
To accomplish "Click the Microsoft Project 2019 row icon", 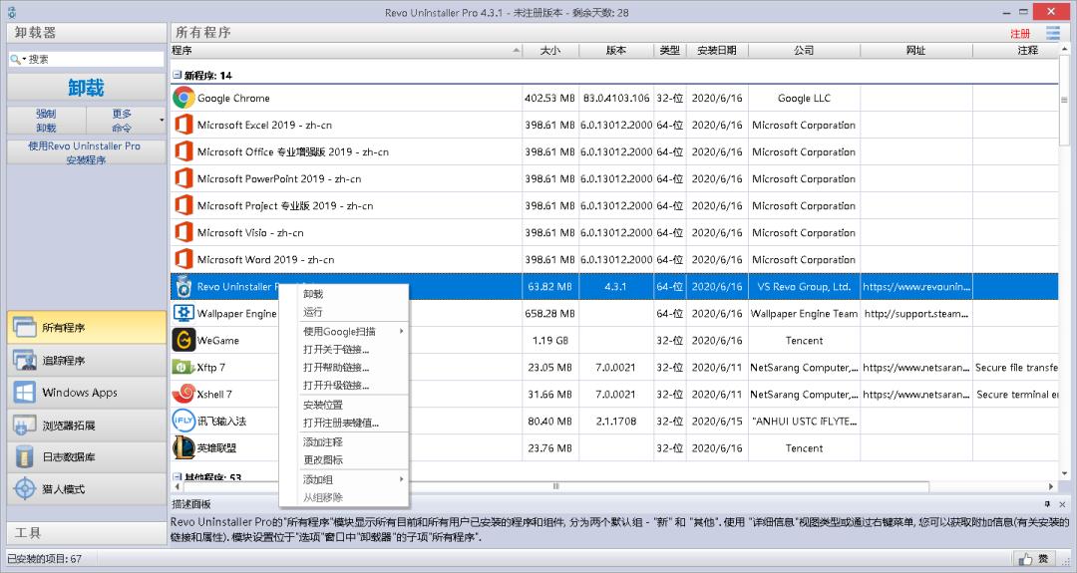I will pos(183,205).
